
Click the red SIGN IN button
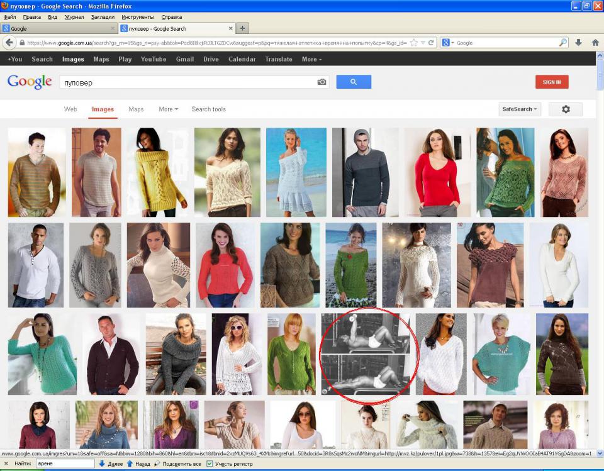click(x=552, y=82)
